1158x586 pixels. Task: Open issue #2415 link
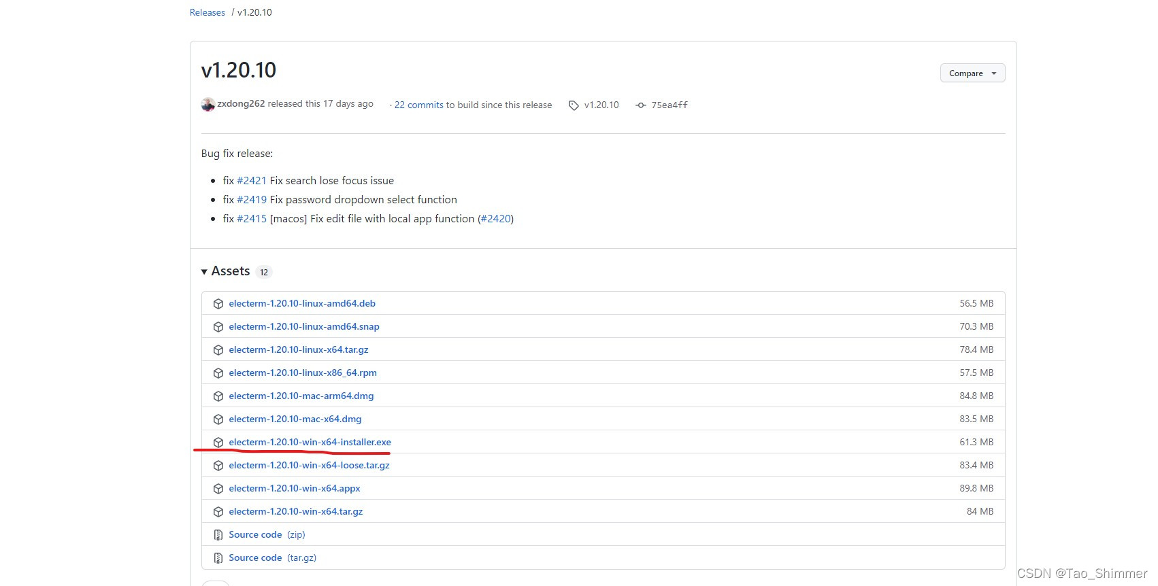pos(252,218)
